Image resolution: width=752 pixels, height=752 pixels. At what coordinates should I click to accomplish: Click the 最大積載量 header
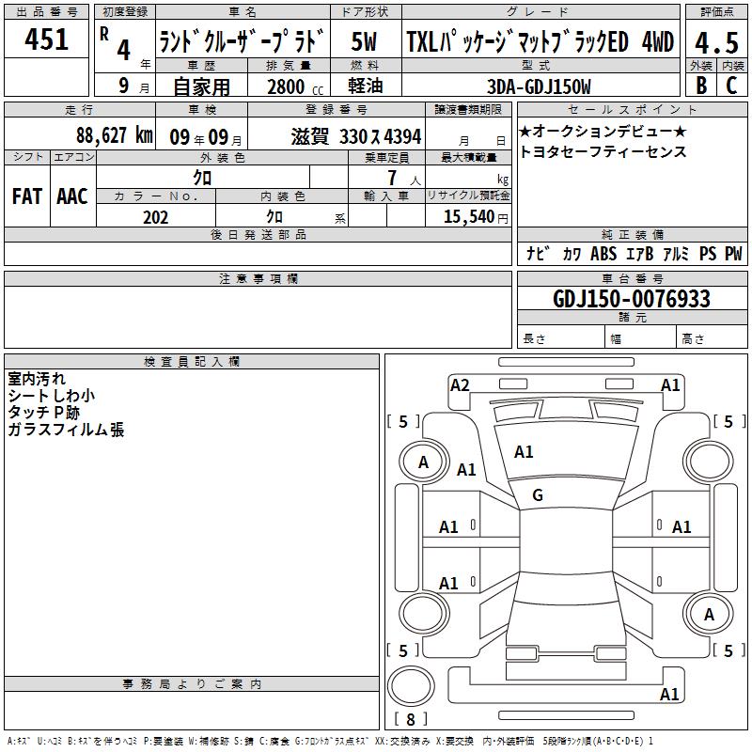[x=468, y=157]
